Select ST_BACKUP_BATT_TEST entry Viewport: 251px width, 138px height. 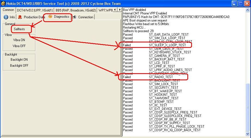pyautogui.click(x=154, y=59)
